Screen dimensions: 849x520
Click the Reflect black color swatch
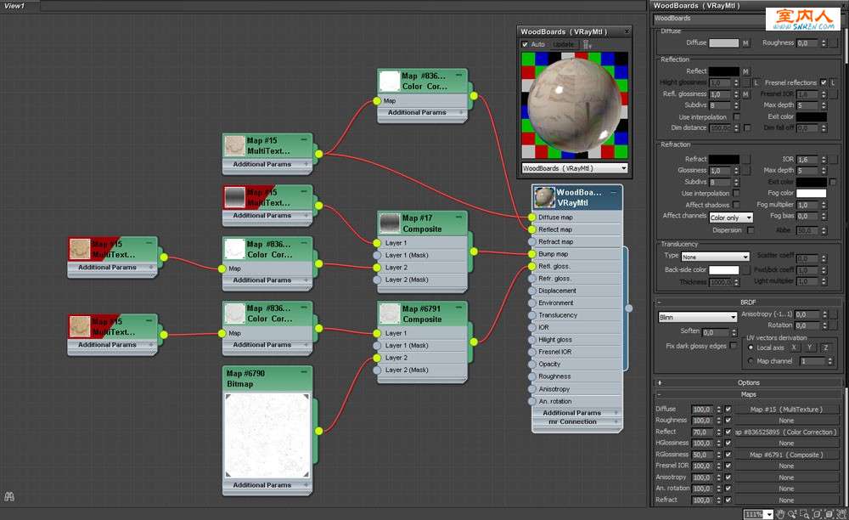pos(724,71)
